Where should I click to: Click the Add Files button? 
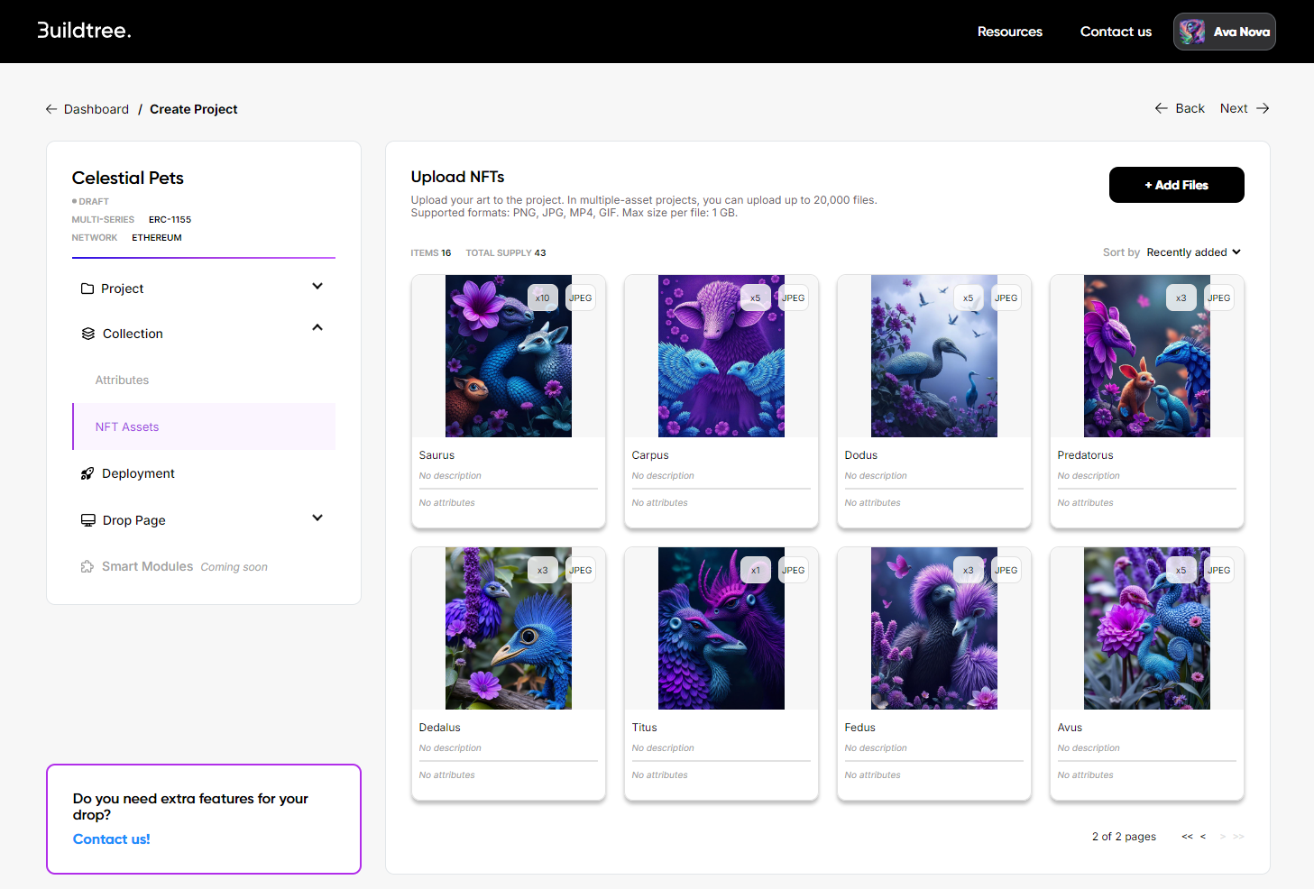coord(1176,185)
